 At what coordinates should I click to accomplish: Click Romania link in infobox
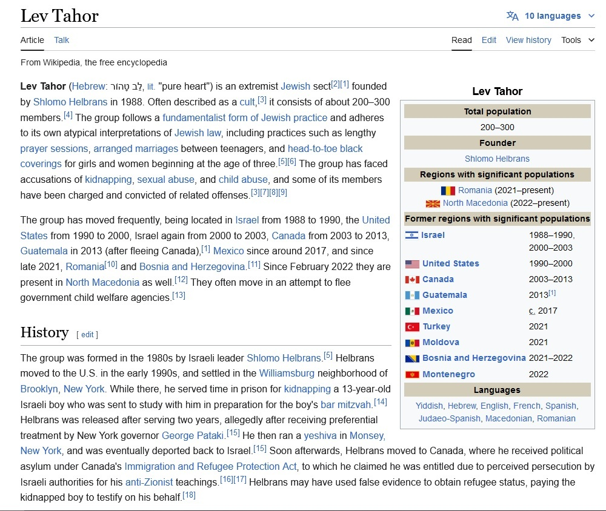[x=475, y=191]
